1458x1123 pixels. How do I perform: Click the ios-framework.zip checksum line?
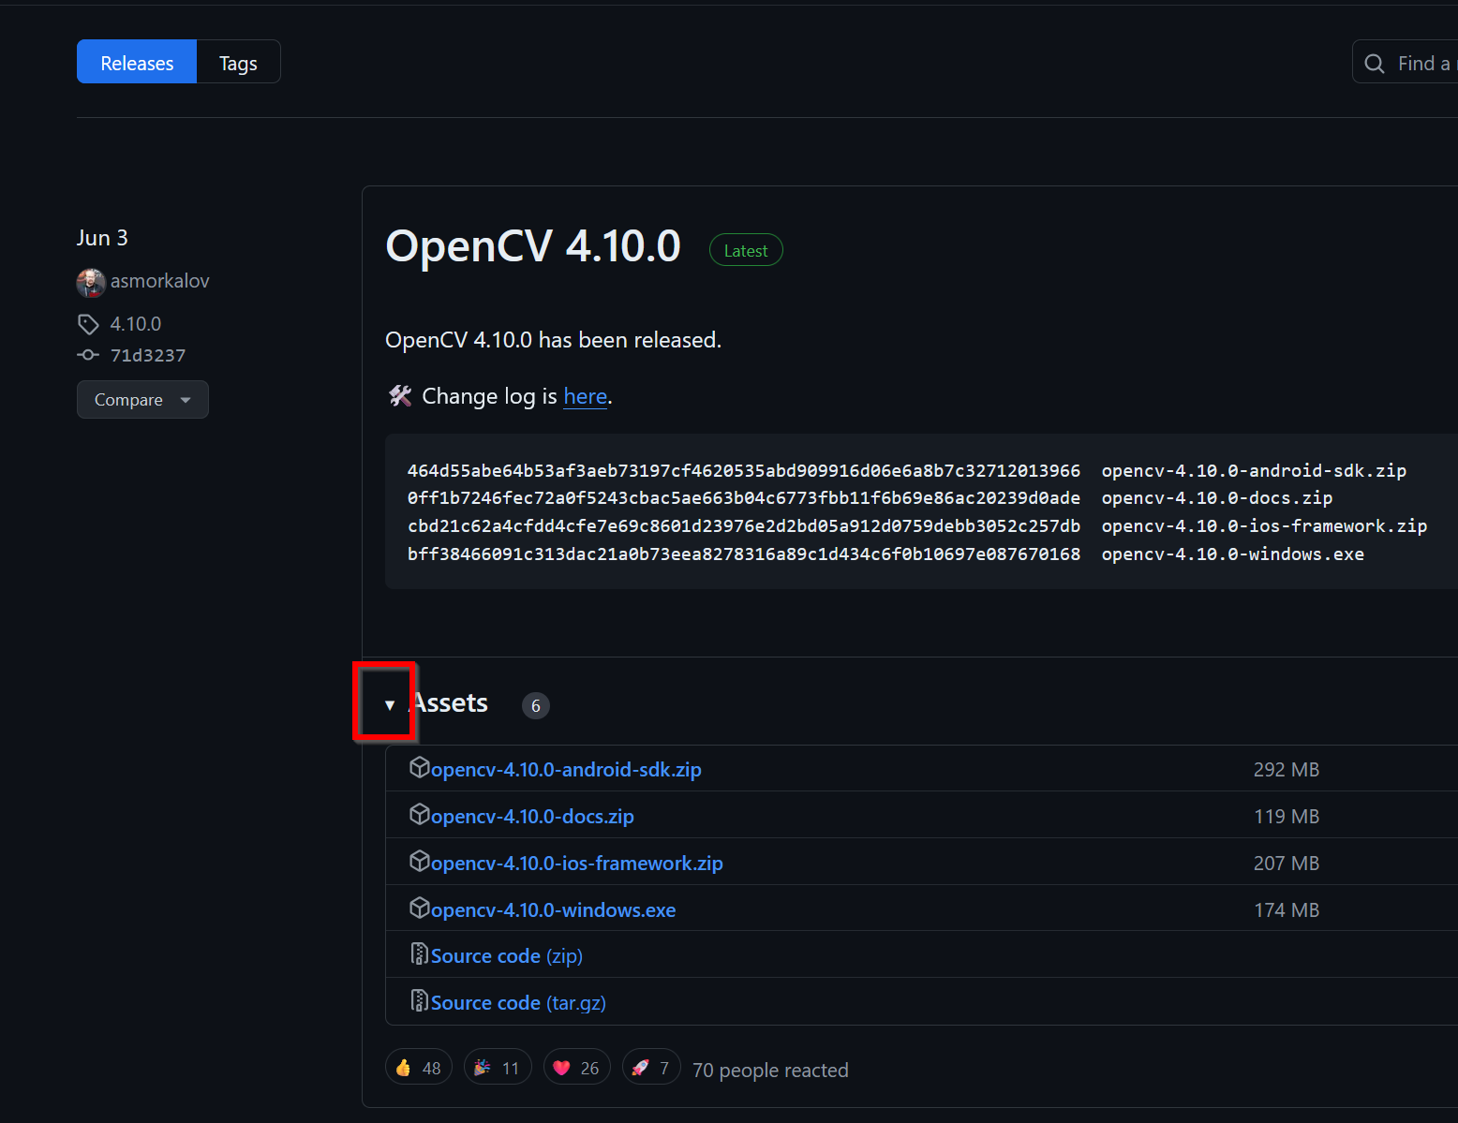tap(917, 525)
